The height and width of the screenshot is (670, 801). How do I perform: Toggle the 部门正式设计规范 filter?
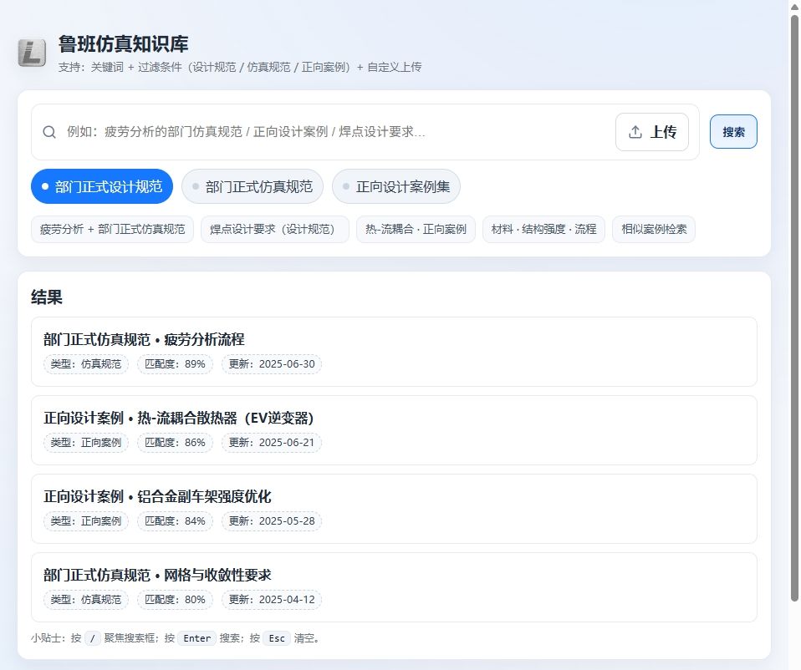pyautogui.click(x=101, y=186)
